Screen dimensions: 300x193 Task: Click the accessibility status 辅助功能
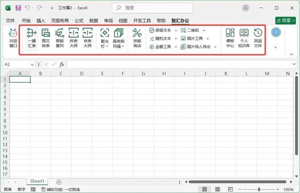[60, 189]
